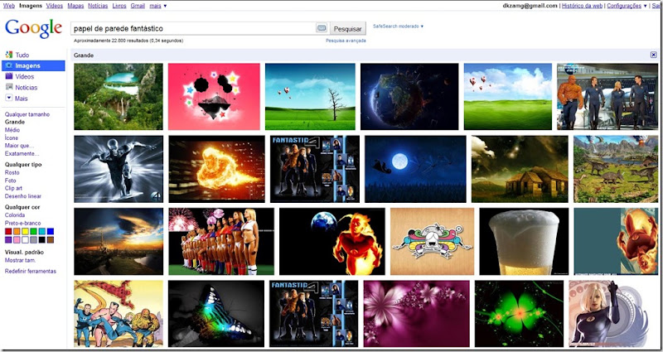This screenshot has width=663, height=352.
Task: Open Mapas in the top navigation bar
Action: tap(75, 6)
